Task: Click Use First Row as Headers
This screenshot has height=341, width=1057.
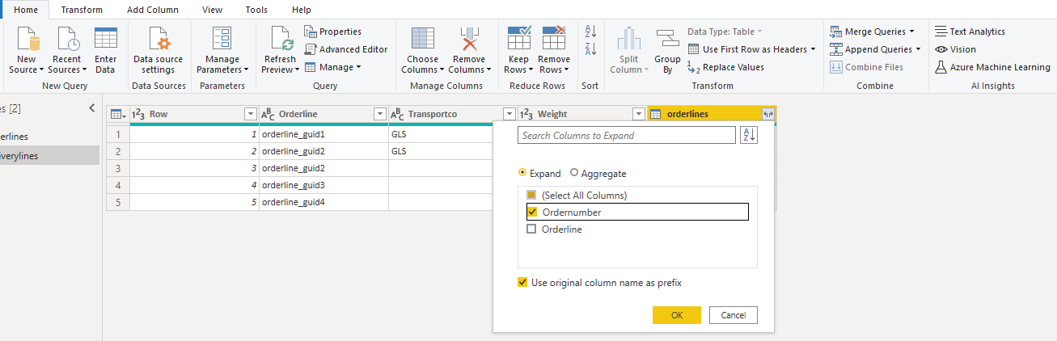Action: click(x=752, y=49)
